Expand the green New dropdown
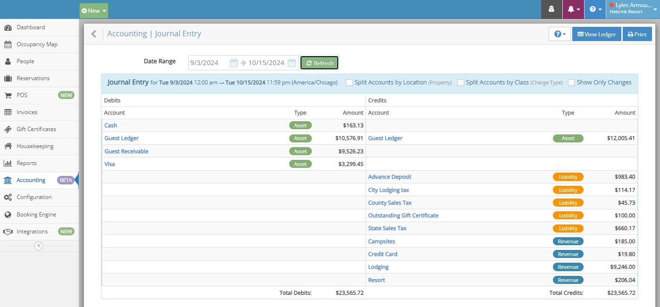 pos(93,10)
